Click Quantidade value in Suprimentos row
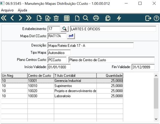Screen dimensions: 160x124 pos(110,86)
